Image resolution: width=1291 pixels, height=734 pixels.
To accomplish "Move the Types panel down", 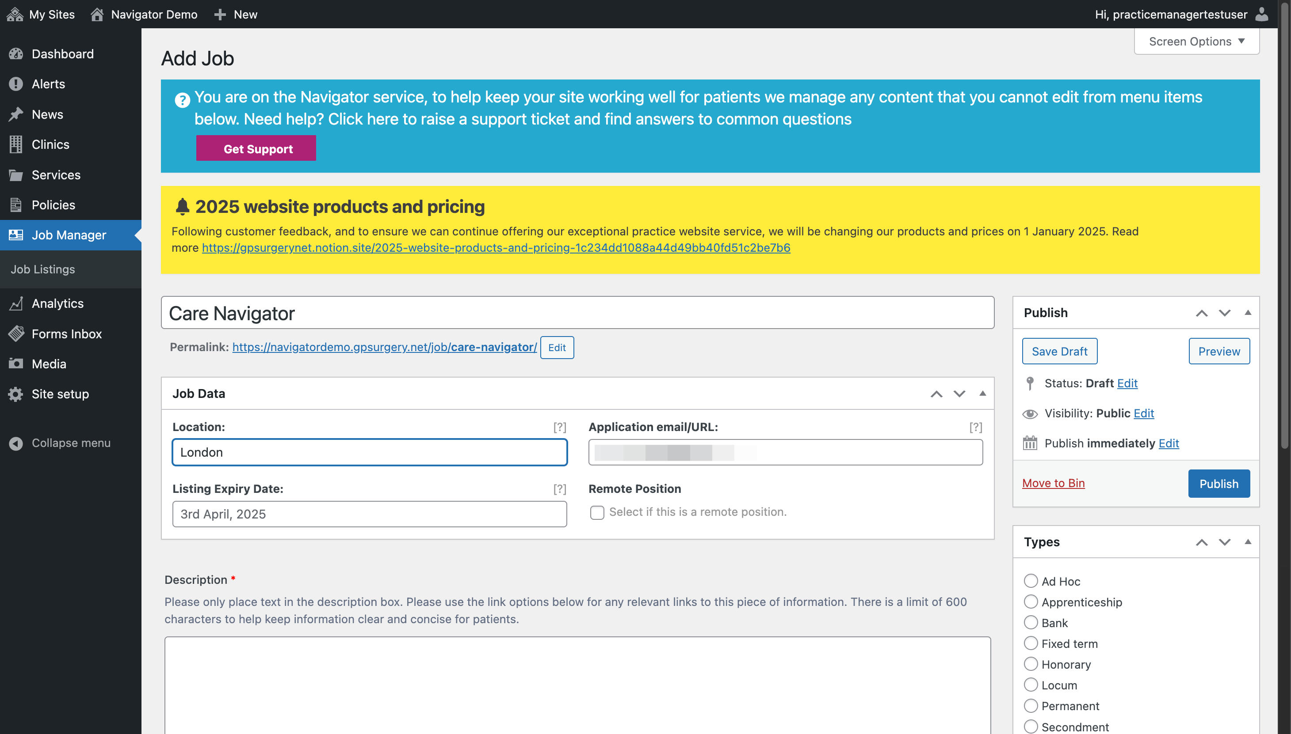I will coord(1224,542).
